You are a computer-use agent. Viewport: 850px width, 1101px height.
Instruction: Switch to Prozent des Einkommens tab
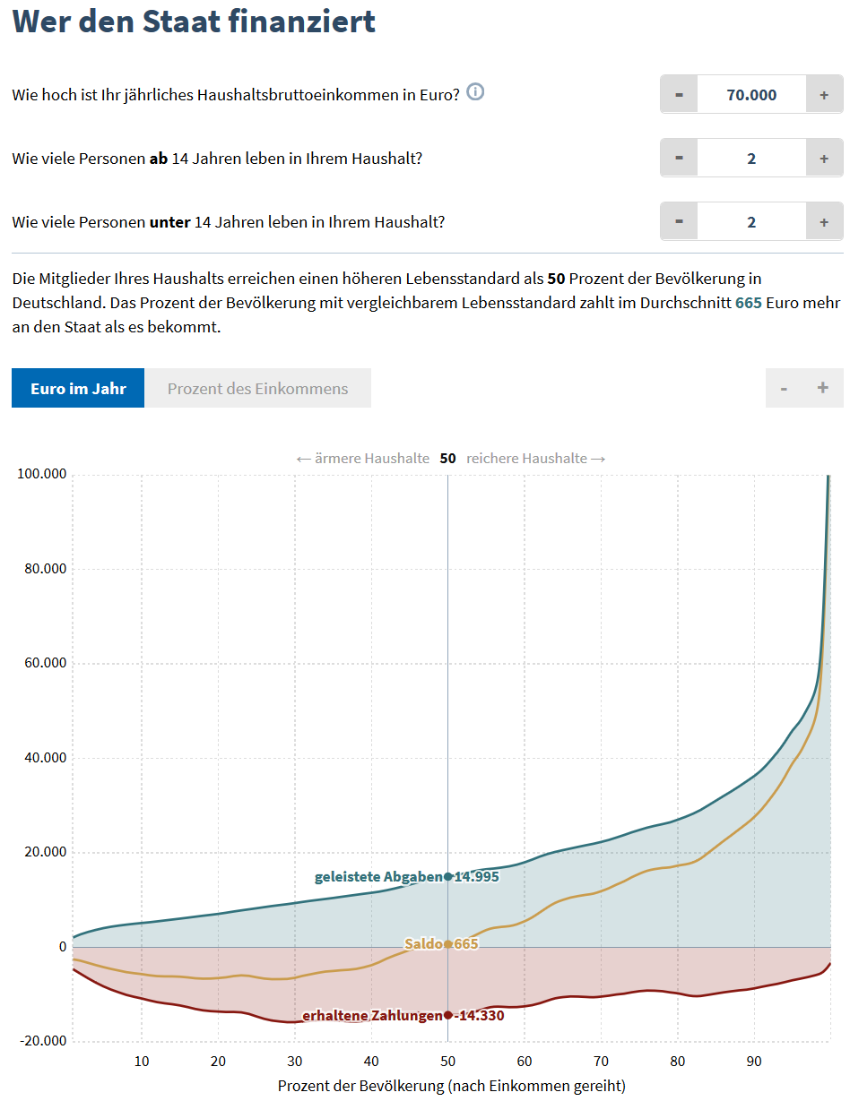(x=257, y=389)
